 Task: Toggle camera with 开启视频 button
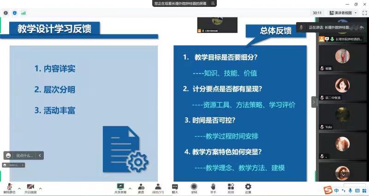(30, 188)
